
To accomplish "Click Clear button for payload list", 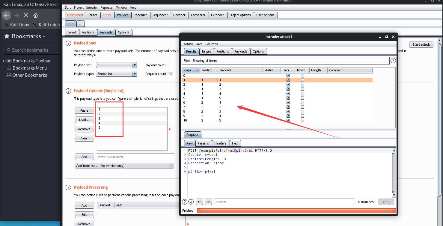I will (x=84, y=138).
